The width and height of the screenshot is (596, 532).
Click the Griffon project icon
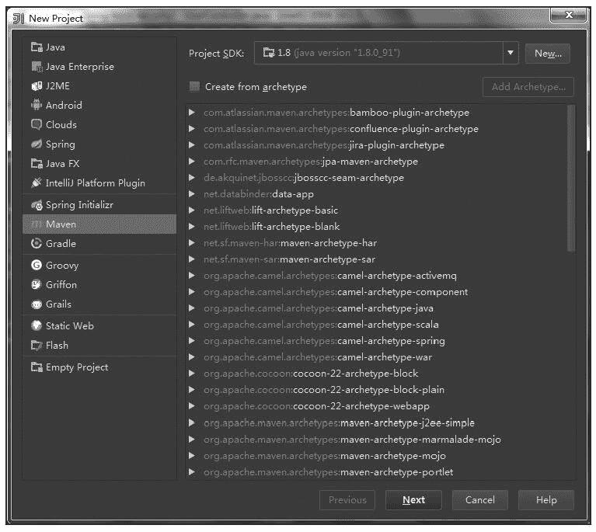(36, 285)
